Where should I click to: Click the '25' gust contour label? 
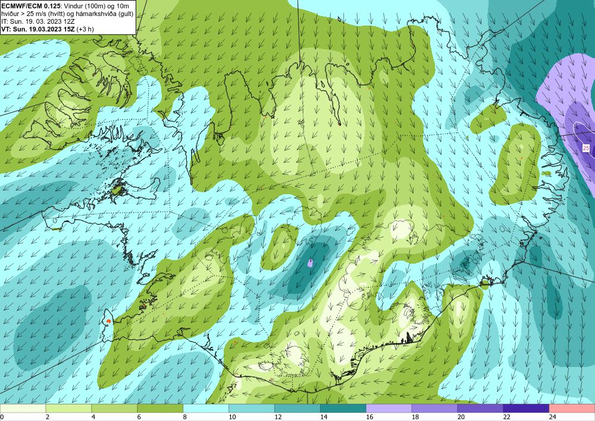586,148
